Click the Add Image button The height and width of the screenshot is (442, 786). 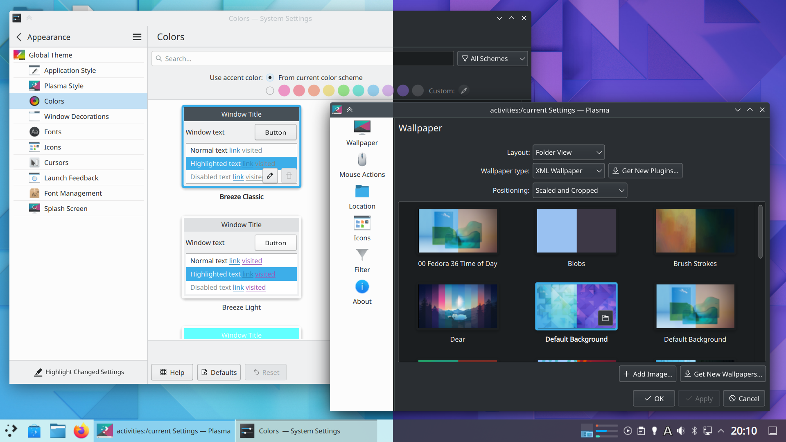coord(648,374)
